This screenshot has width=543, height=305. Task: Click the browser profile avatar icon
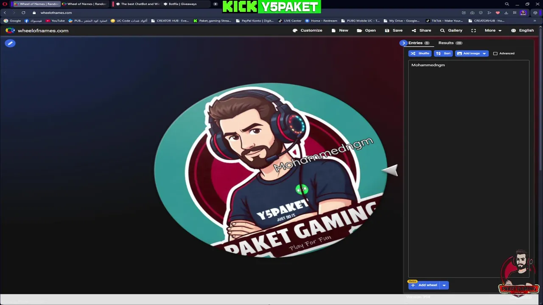tap(523, 13)
